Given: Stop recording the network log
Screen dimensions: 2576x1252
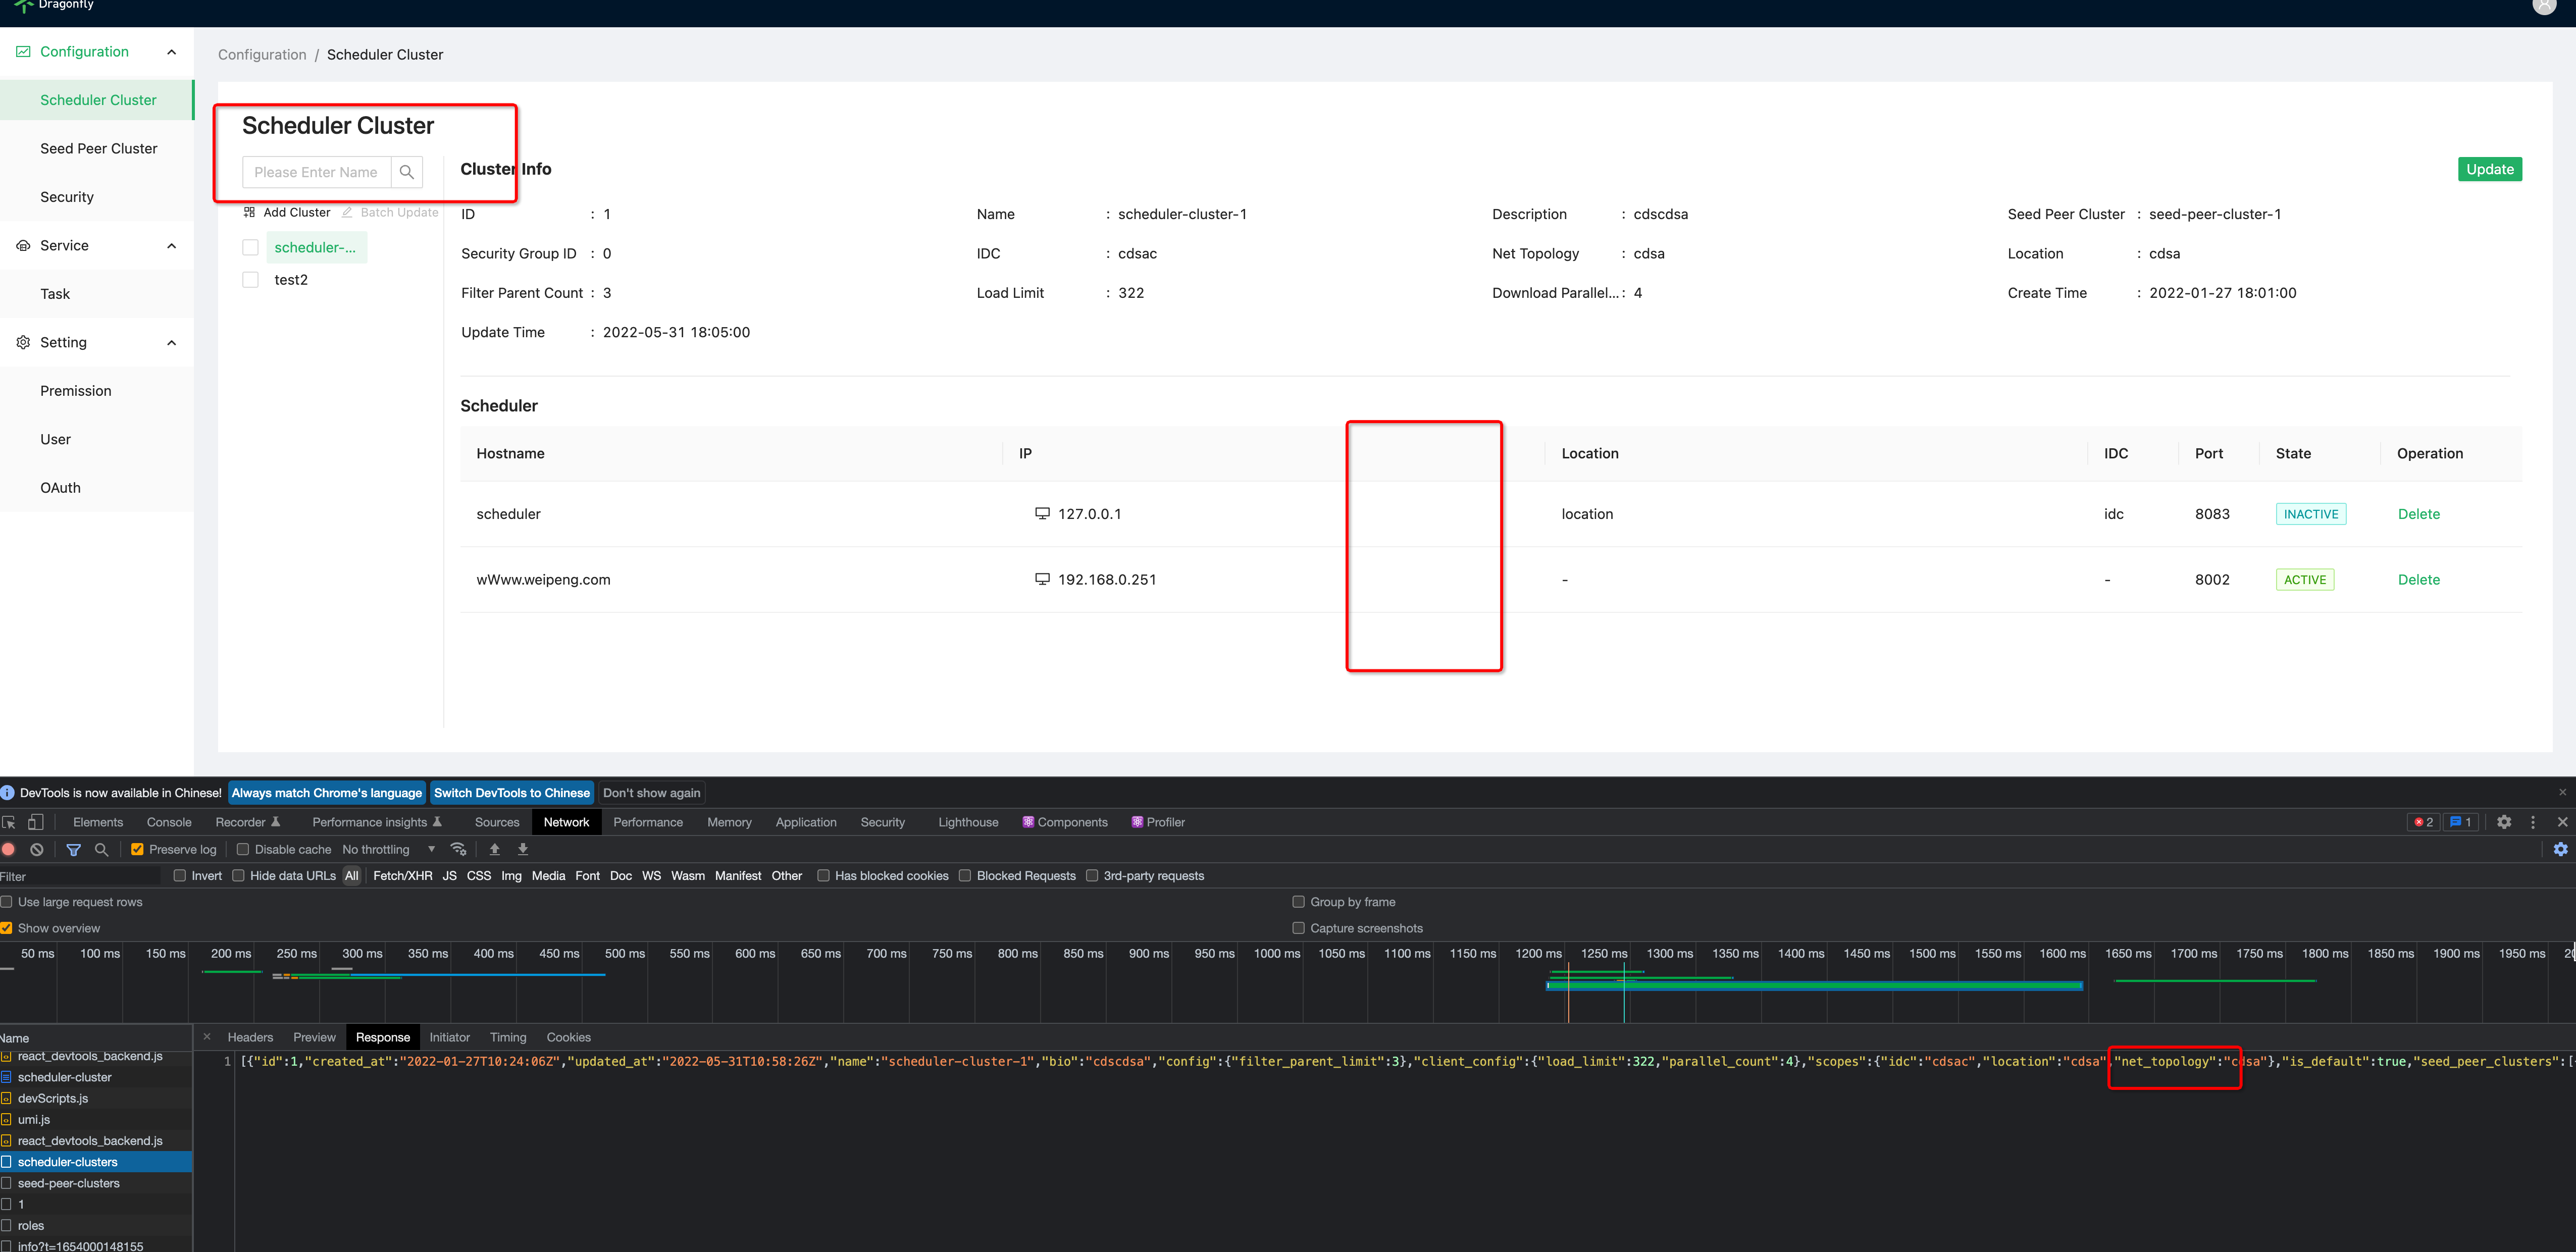Looking at the screenshot, I should tap(9, 849).
